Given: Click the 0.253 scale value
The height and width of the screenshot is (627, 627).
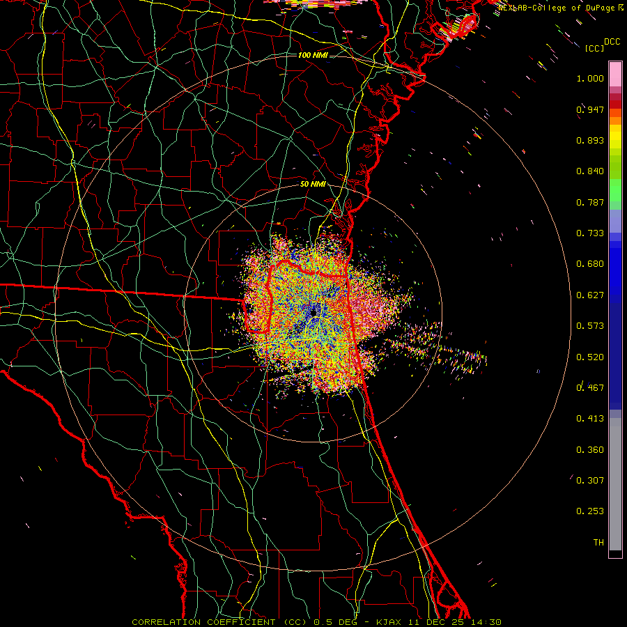Looking at the screenshot, I should tap(590, 511).
